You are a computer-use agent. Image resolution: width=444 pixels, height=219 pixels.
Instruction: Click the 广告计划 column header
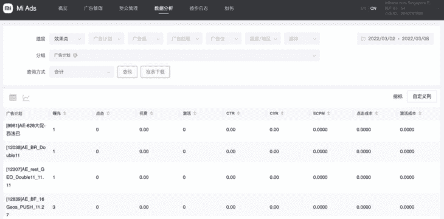pyautogui.click(x=14, y=113)
